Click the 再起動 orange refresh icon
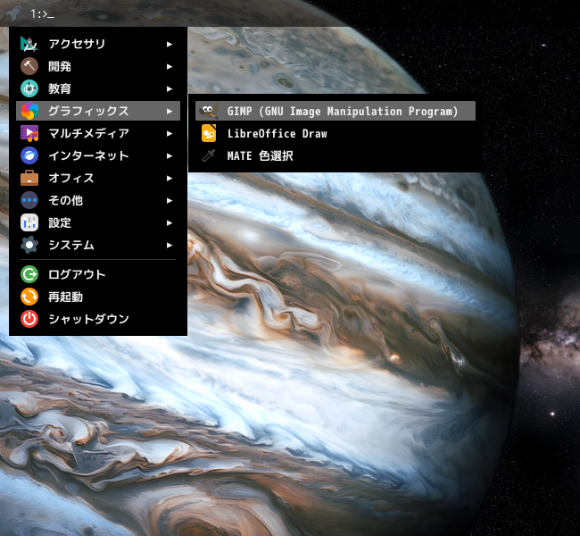The height and width of the screenshot is (536, 580). coord(29,297)
